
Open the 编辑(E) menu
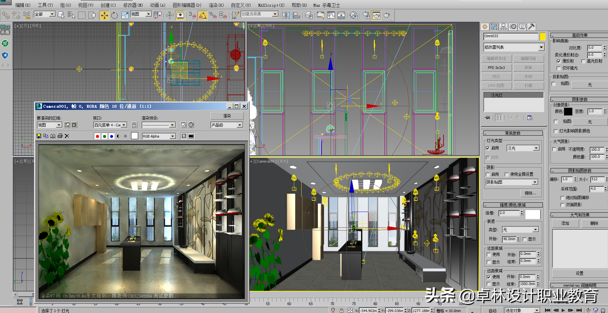click(x=23, y=5)
